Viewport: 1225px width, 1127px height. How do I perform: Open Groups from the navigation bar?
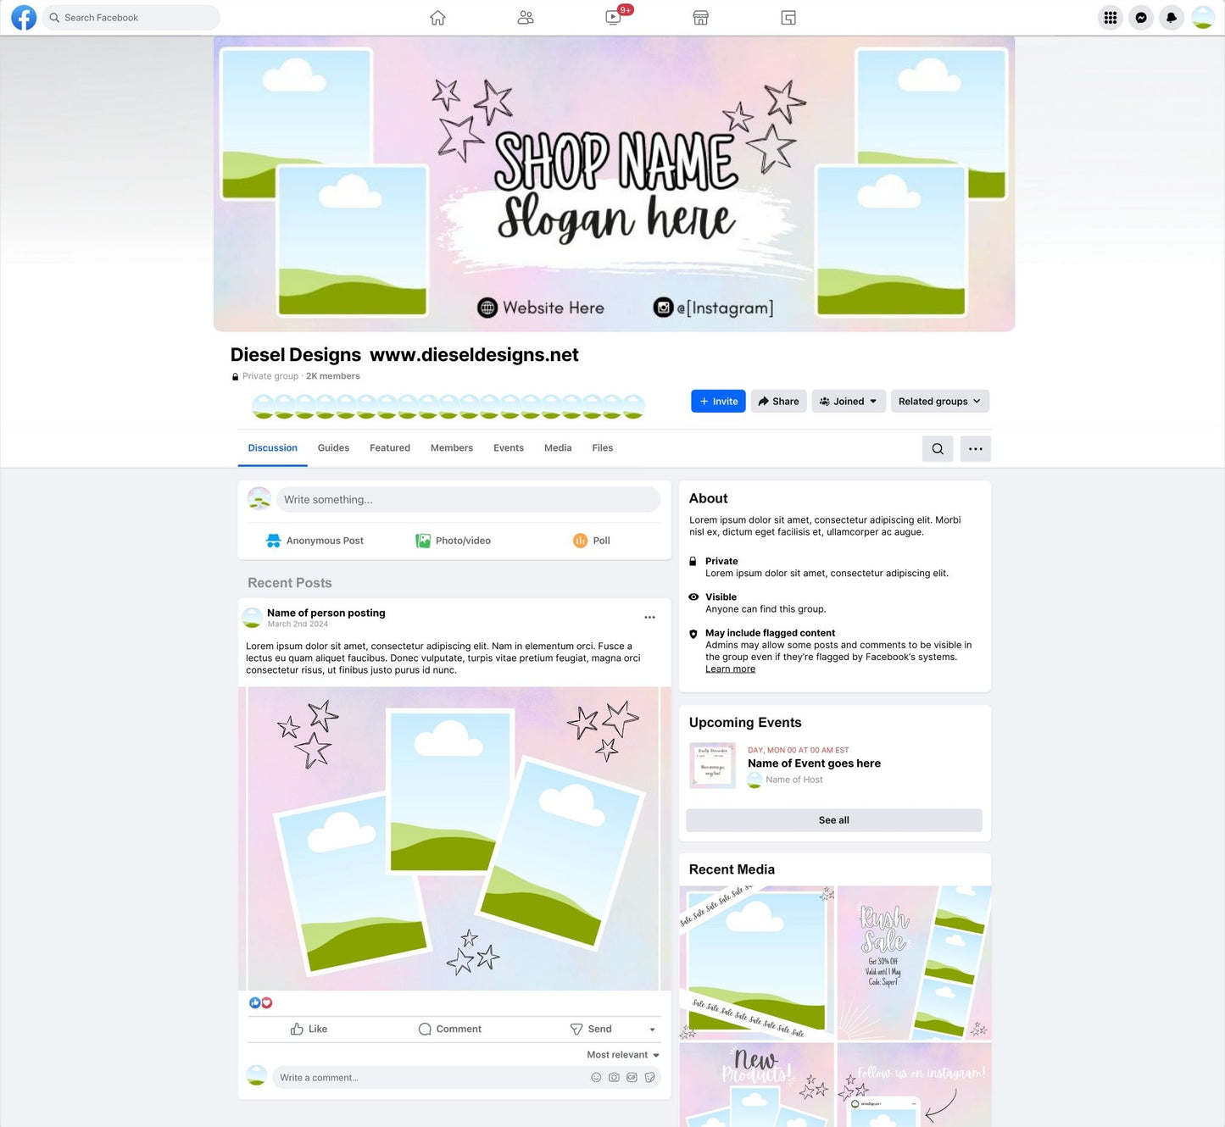click(526, 17)
